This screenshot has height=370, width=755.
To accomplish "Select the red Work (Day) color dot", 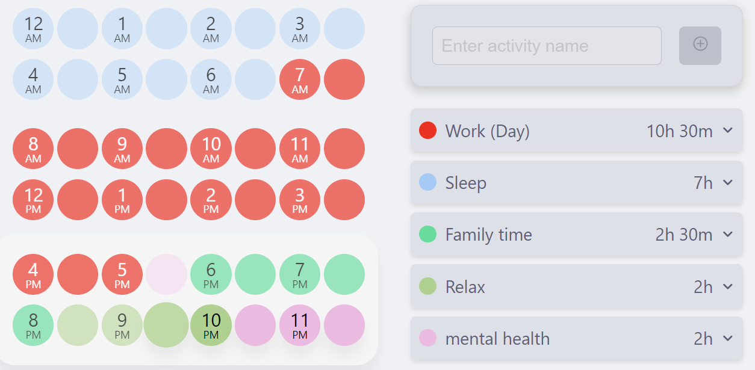I will point(427,130).
